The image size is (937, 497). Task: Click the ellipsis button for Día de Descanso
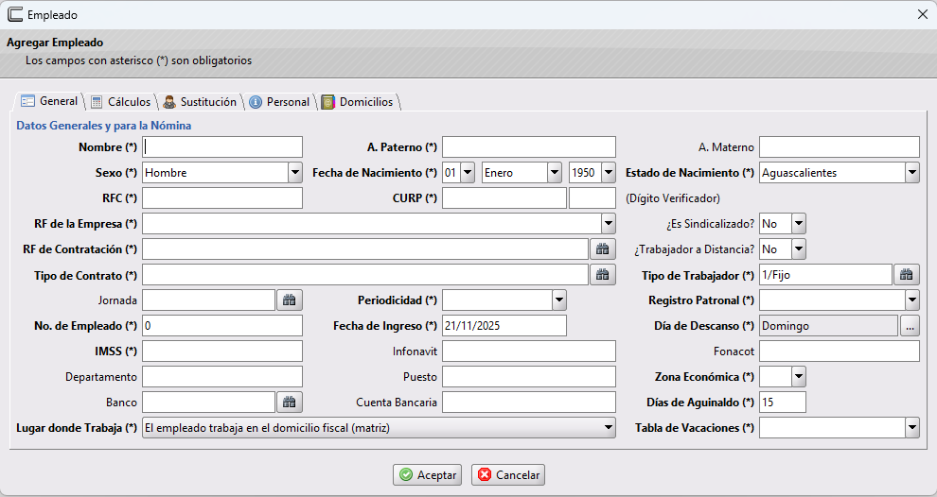(910, 326)
